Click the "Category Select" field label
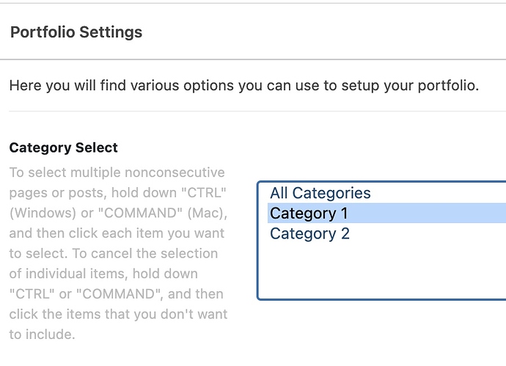 click(63, 147)
